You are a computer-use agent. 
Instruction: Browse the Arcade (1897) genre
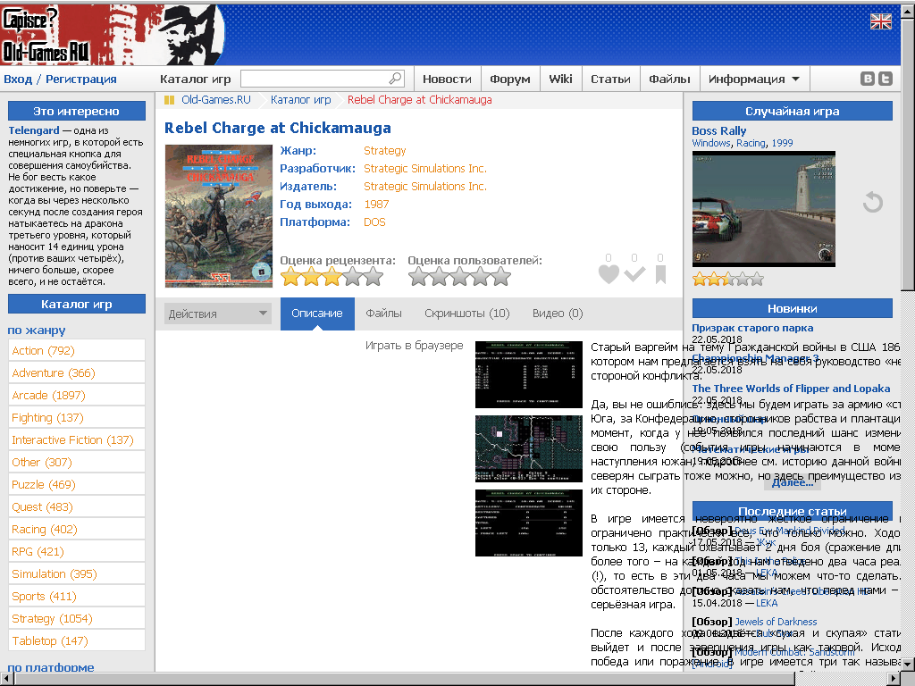tap(77, 396)
